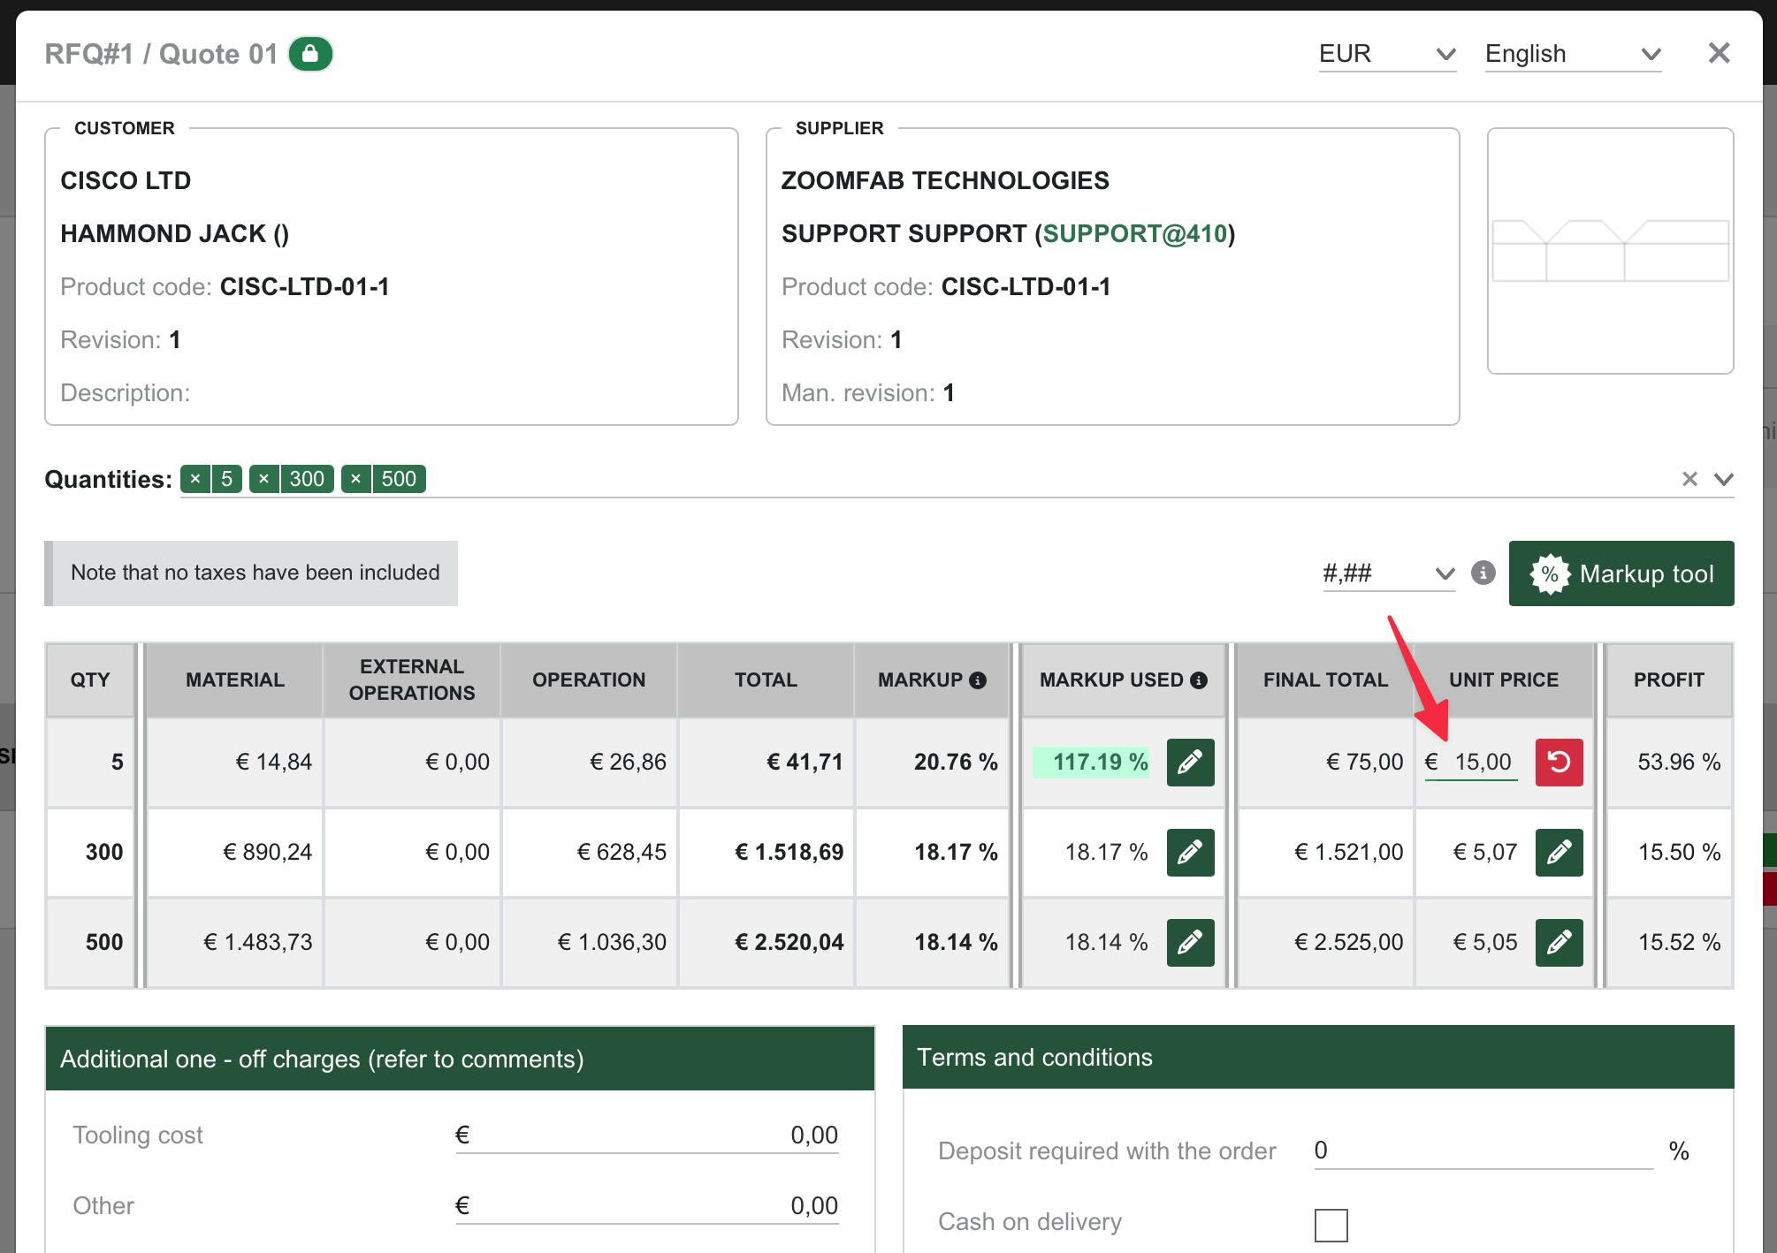Edit markup used for quantity 300 row
1777x1253 pixels.
pos(1190,852)
